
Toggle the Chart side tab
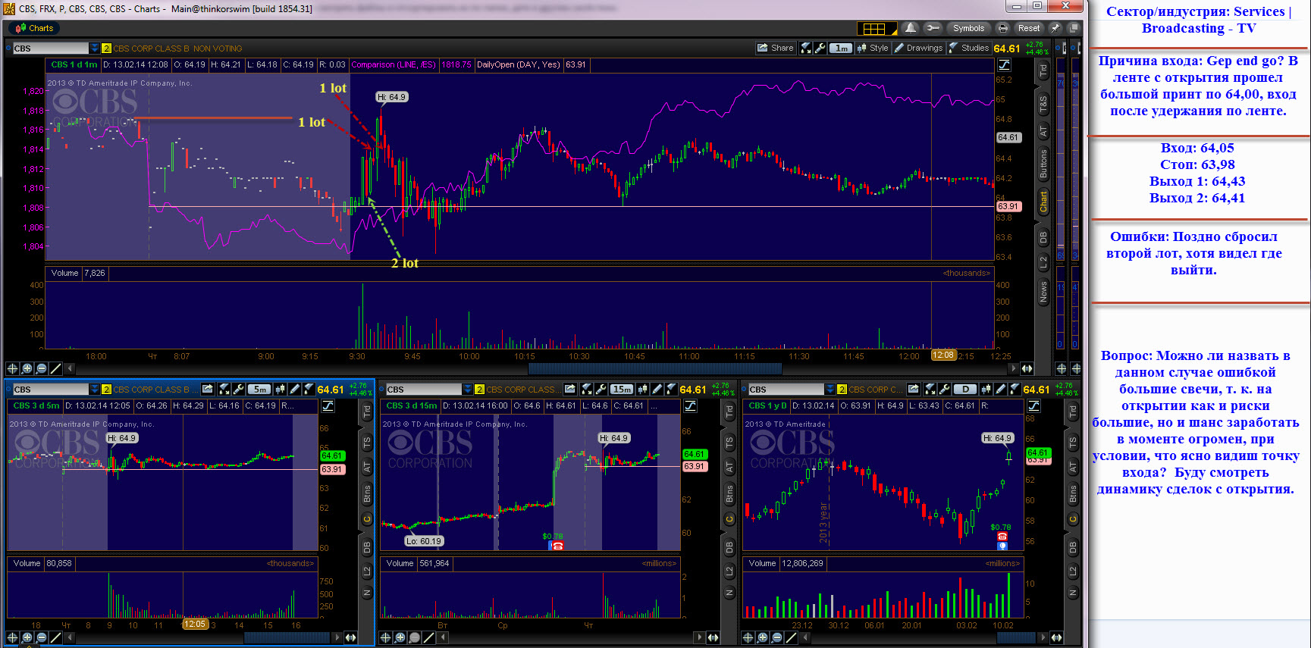[1043, 202]
